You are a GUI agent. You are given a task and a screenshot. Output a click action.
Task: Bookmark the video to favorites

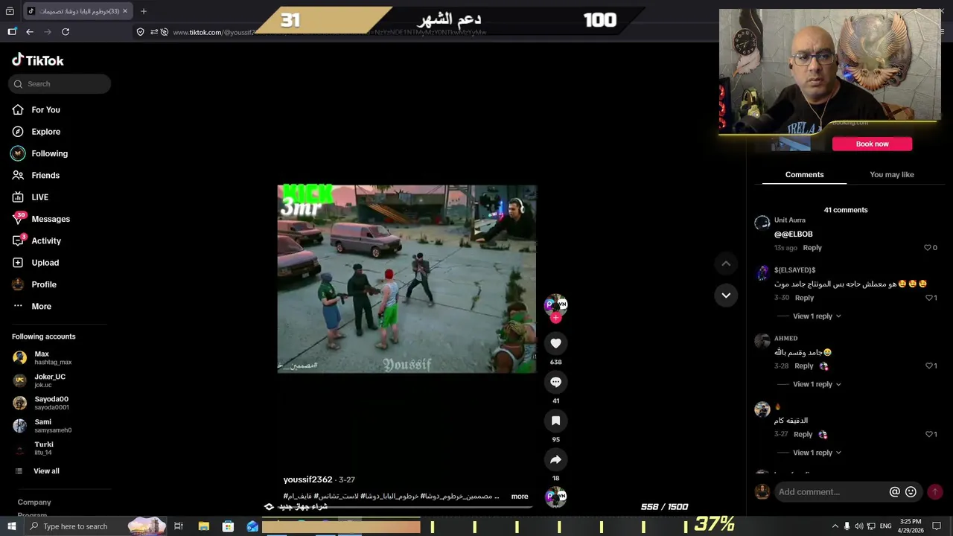[555, 421]
